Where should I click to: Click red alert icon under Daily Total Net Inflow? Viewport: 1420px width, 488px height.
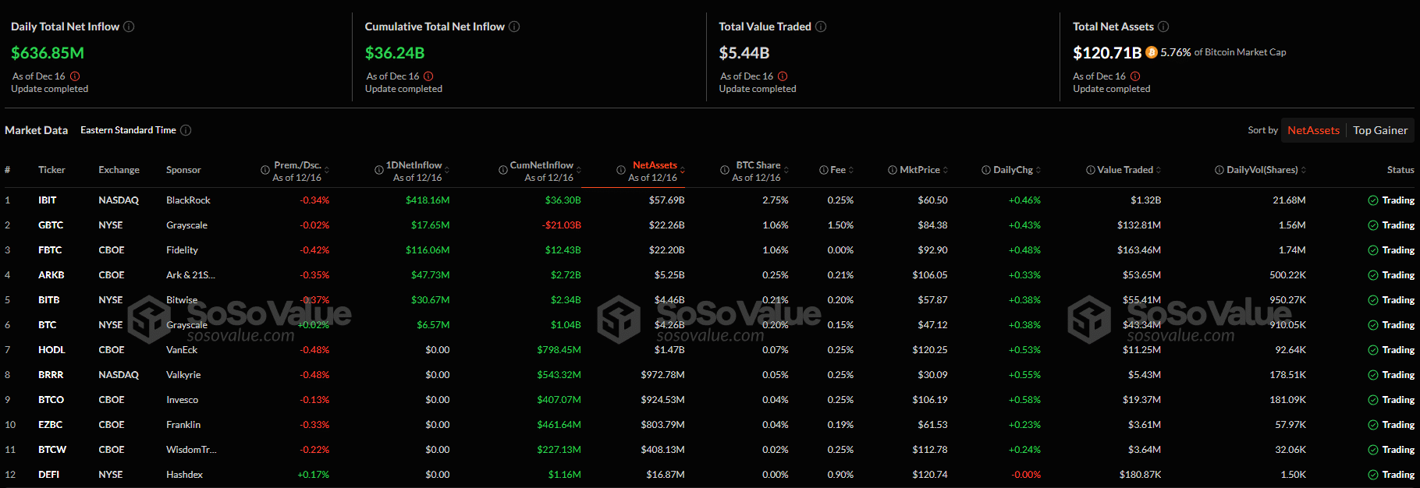(x=75, y=76)
